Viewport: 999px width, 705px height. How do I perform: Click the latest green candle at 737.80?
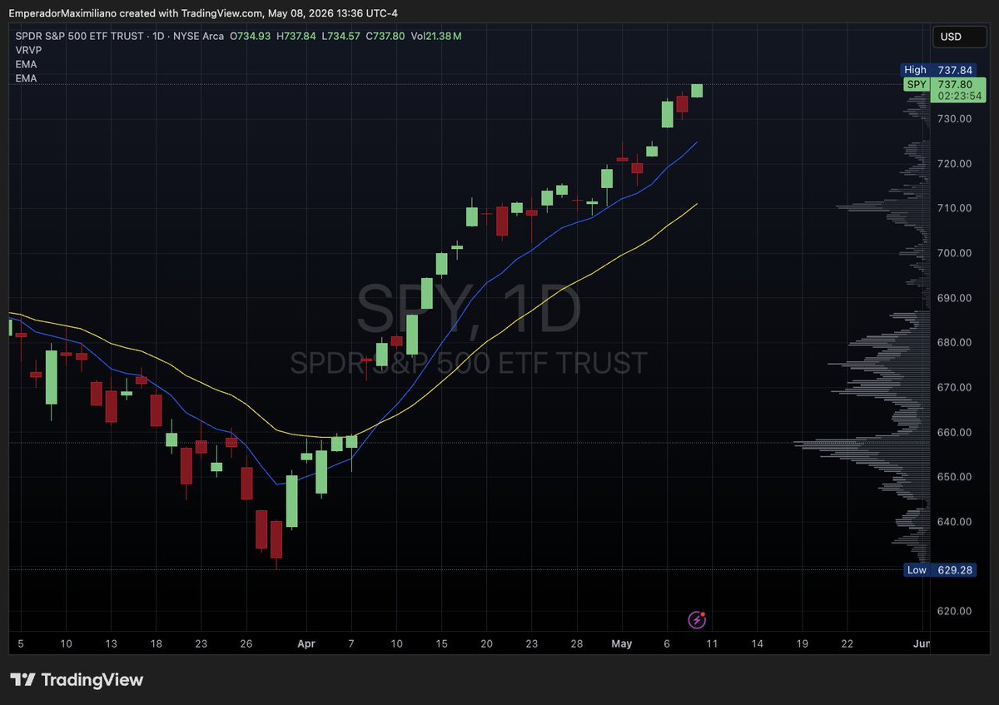click(x=697, y=91)
